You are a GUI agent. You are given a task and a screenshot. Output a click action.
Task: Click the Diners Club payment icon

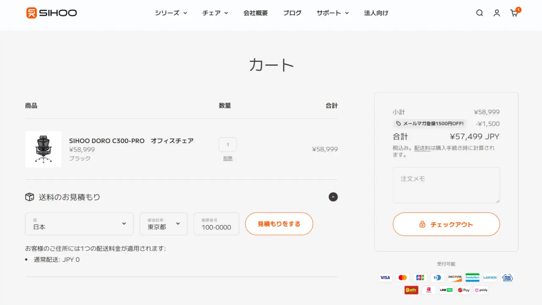(437, 277)
